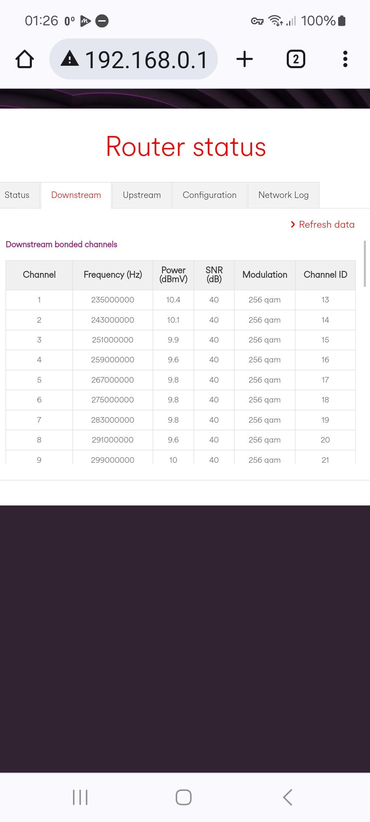Open a new tab with plus icon

pos(245,59)
